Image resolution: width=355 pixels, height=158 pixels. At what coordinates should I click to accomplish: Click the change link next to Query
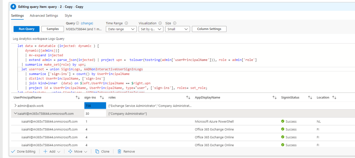[x=87, y=23]
